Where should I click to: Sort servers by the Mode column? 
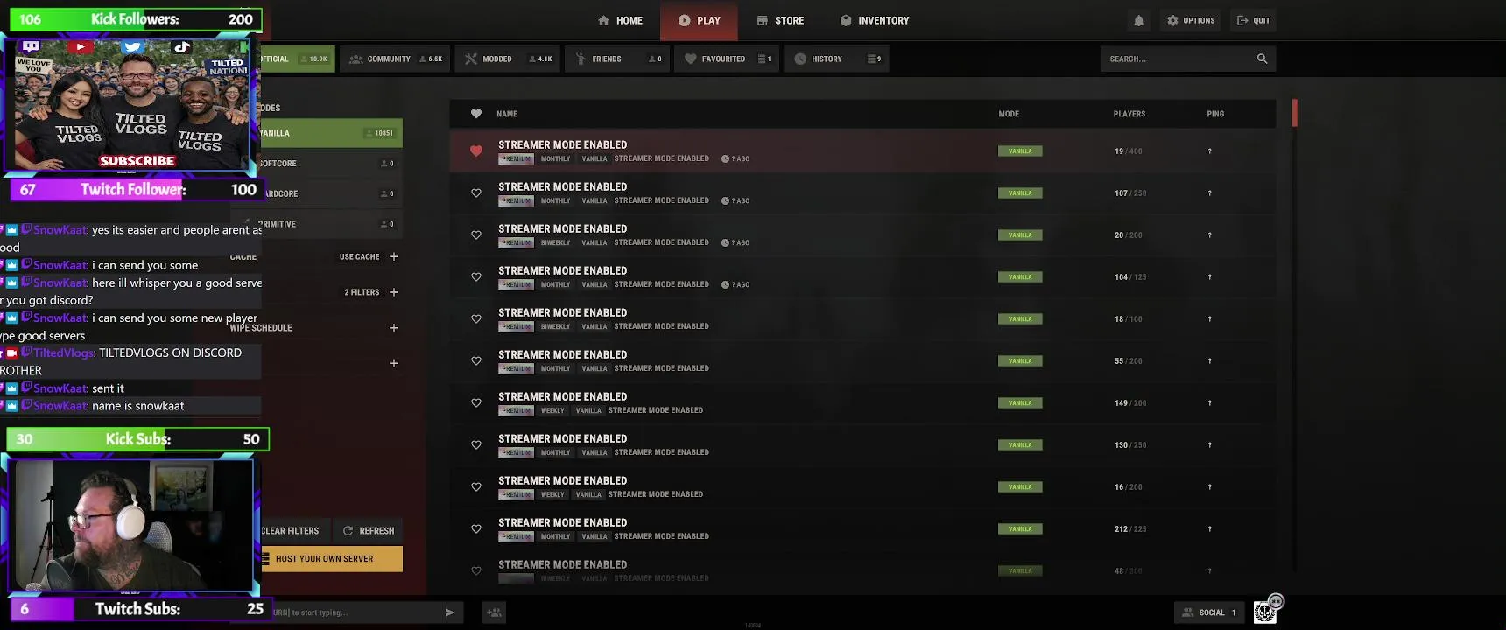[1009, 114]
